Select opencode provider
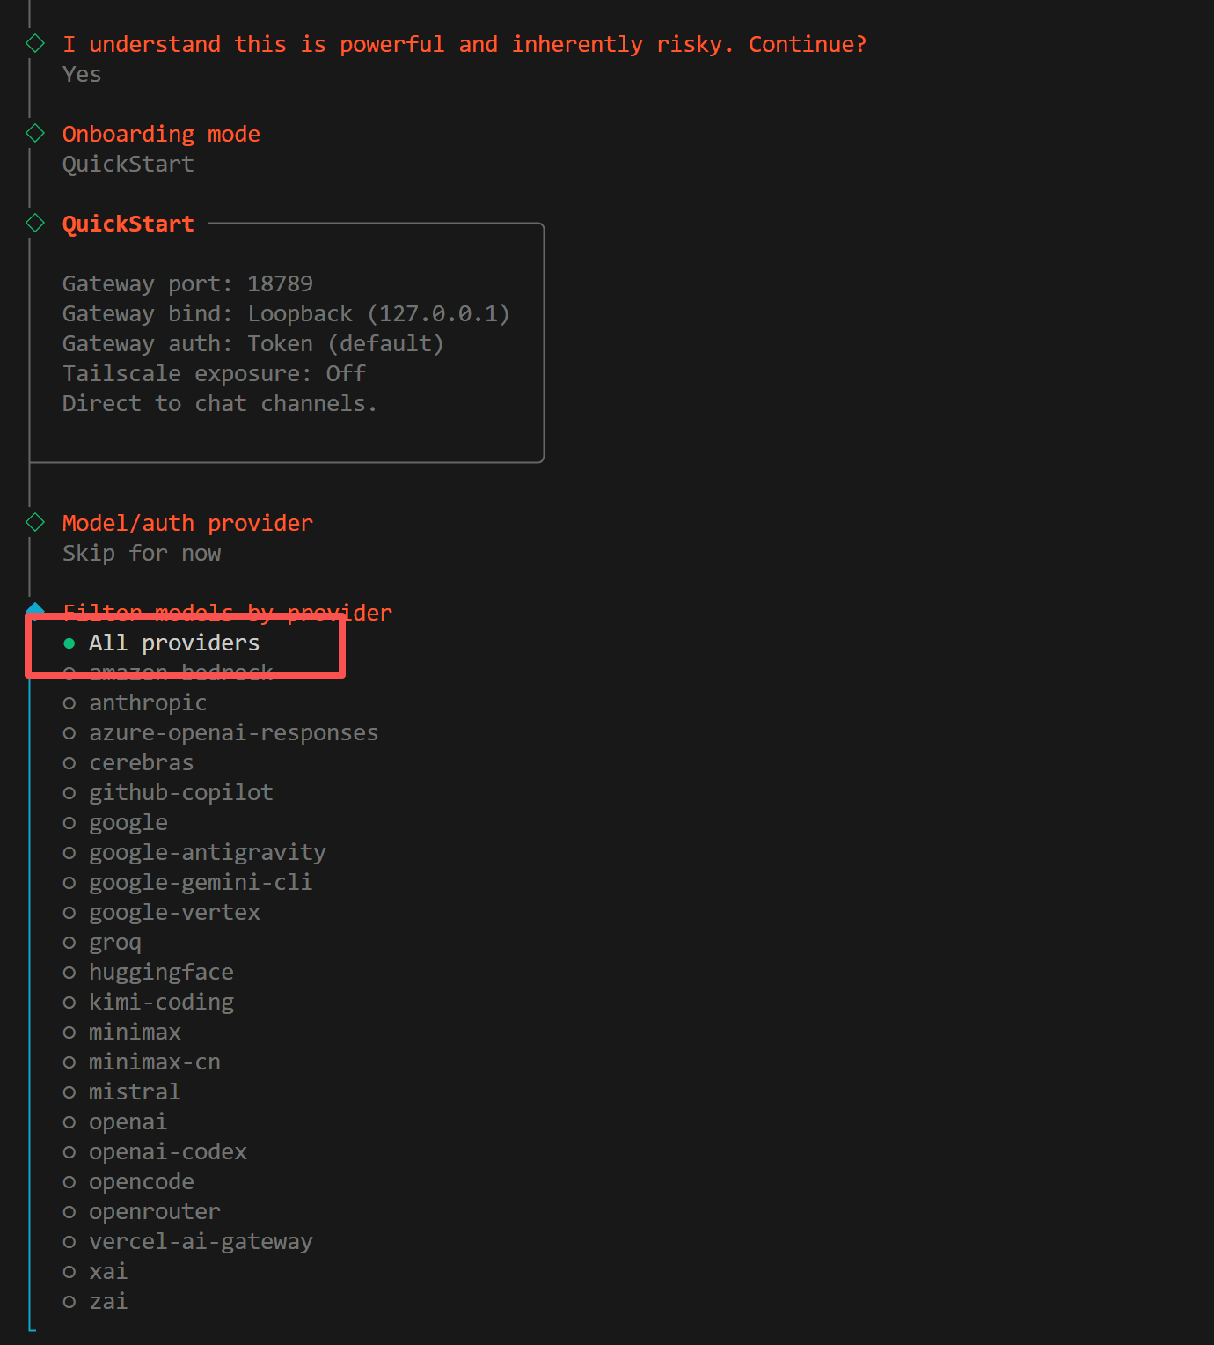Screen dimensions: 1214x1345 point(128,1182)
